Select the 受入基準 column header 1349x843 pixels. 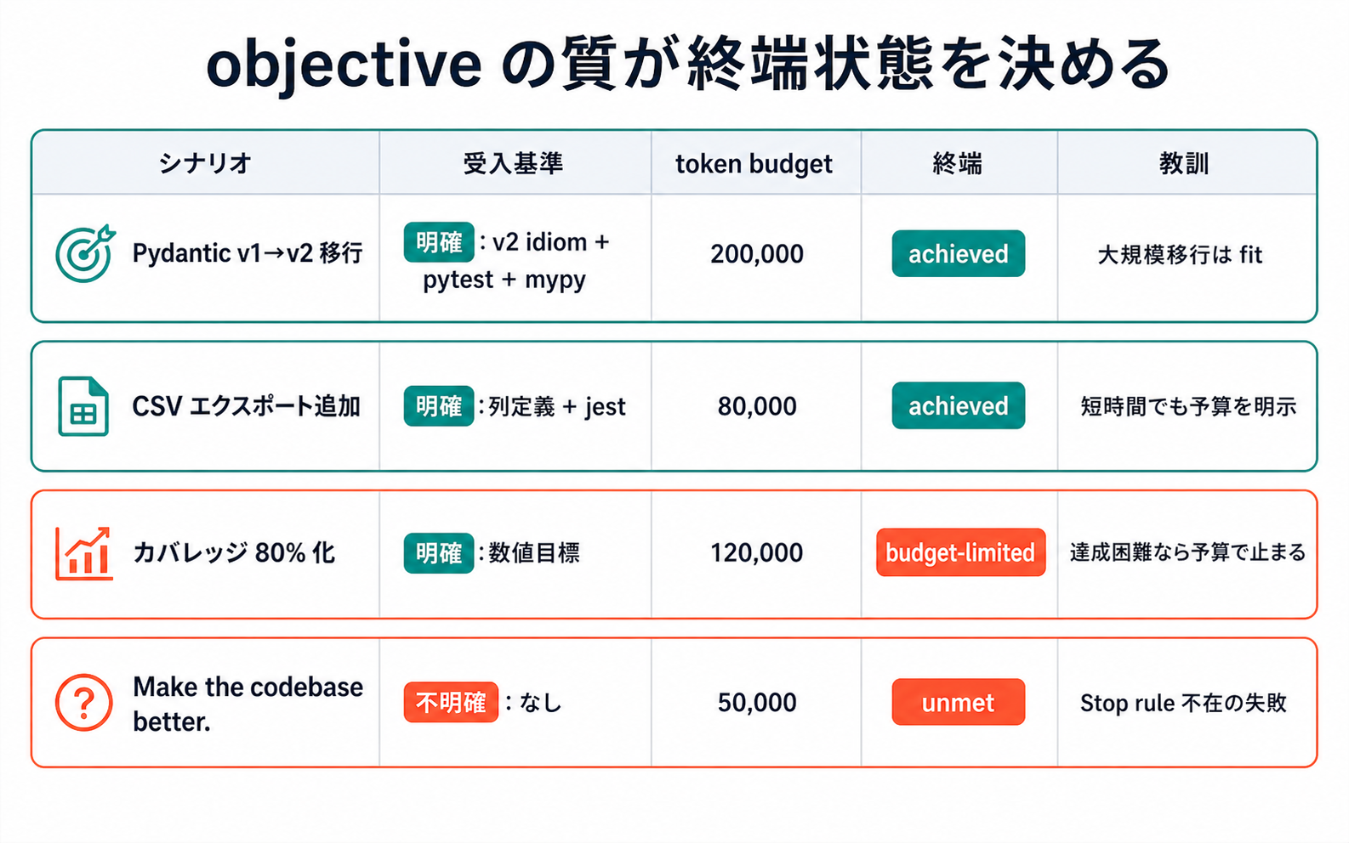(513, 162)
